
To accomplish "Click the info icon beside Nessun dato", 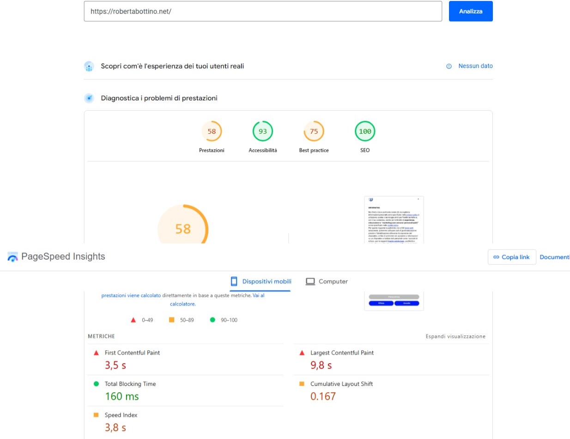I will coord(449,66).
